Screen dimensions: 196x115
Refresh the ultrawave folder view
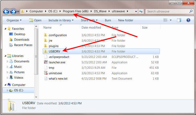coord(141,11)
